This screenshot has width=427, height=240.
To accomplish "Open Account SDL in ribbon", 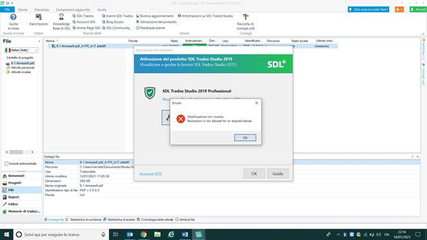I will click(x=84, y=22).
